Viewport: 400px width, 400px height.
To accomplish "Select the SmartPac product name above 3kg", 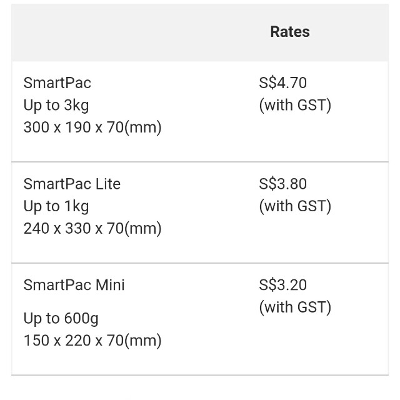I will (x=57, y=82).
